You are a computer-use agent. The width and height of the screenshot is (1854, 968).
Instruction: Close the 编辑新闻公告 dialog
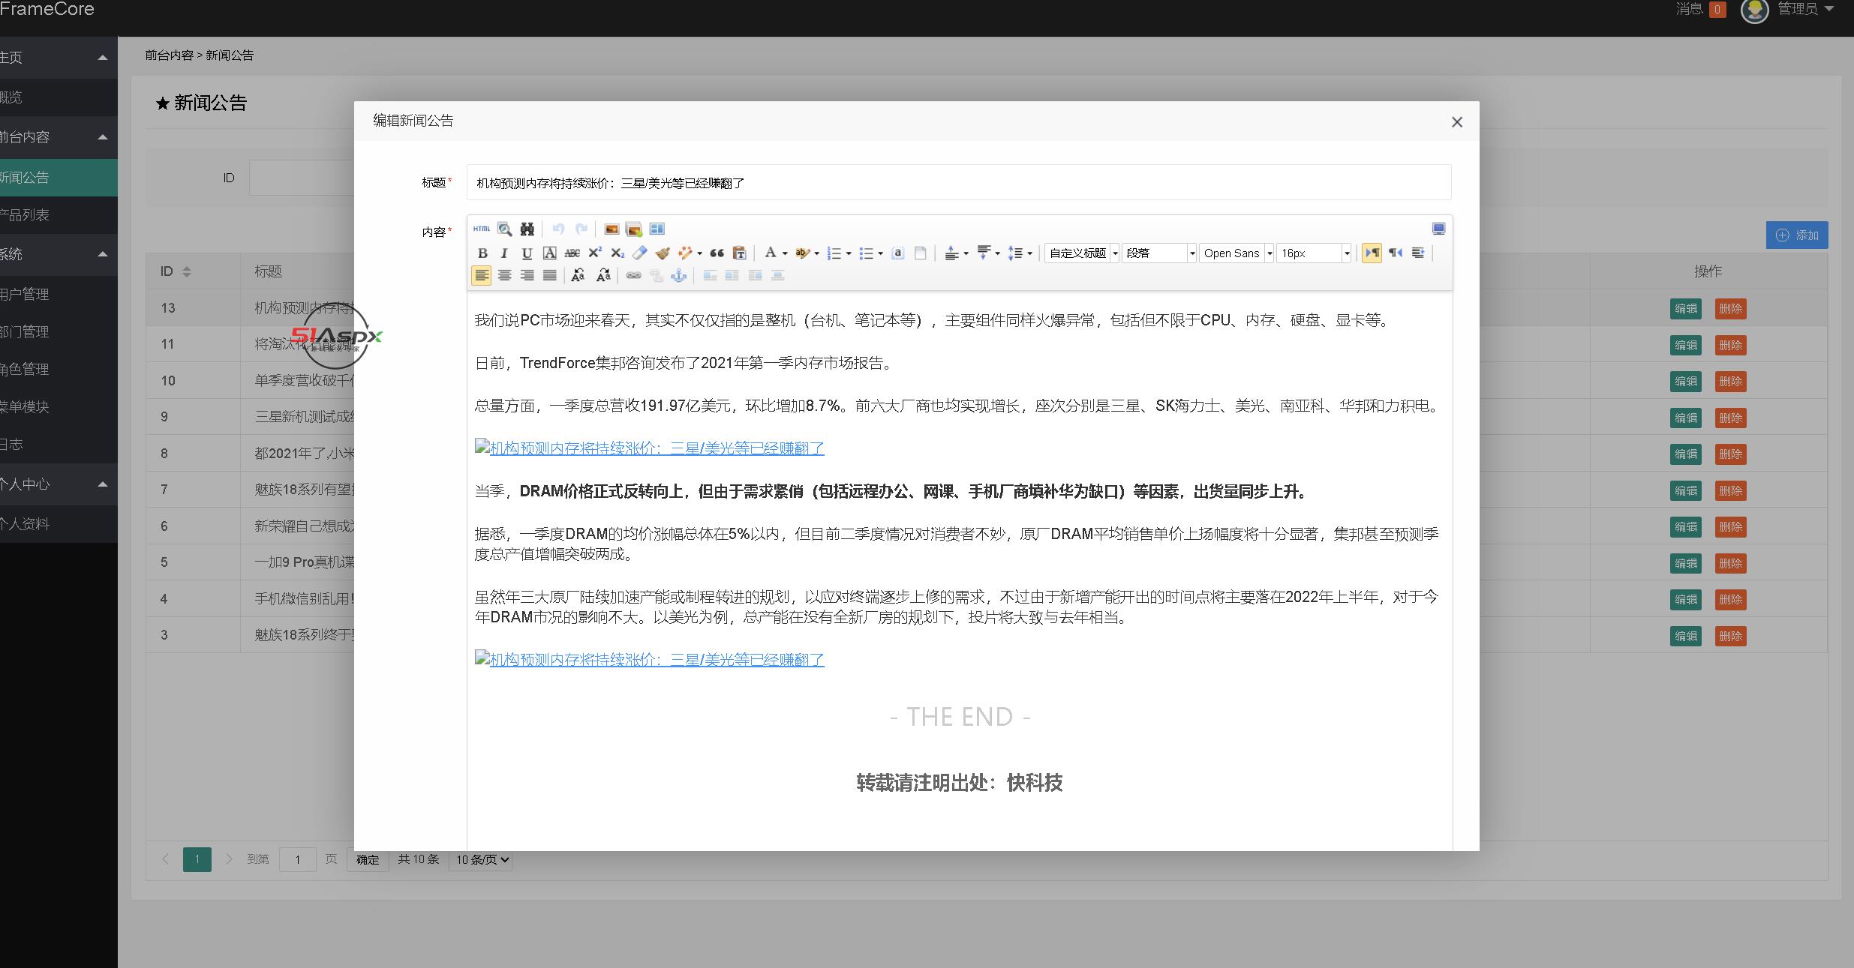coord(1457,122)
